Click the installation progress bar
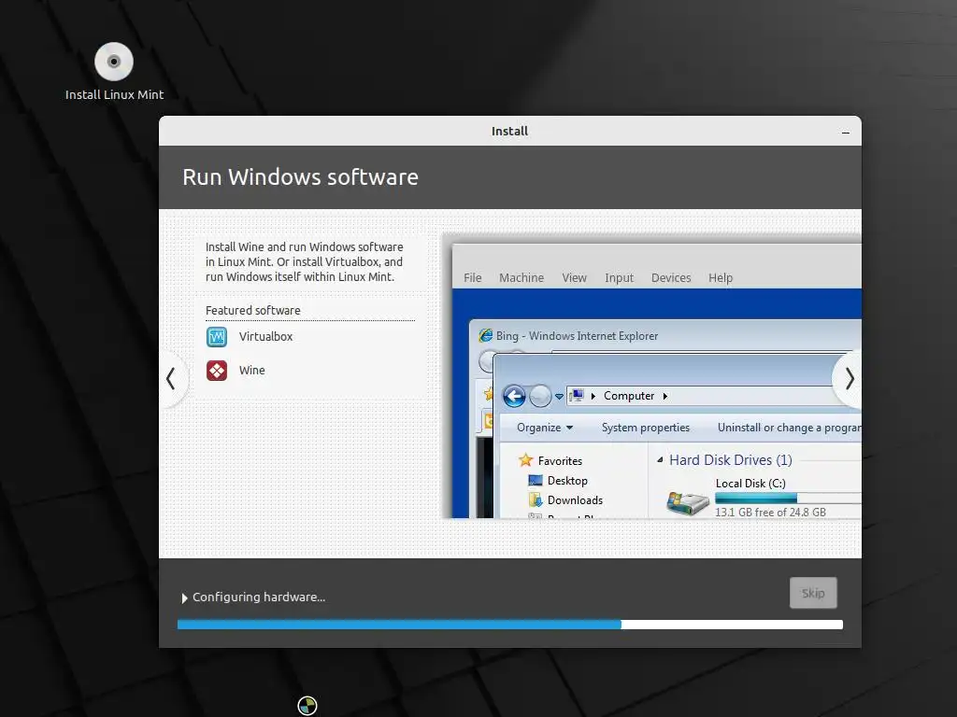Image resolution: width=957 pixels, height=717 pixels. point(509,625)
